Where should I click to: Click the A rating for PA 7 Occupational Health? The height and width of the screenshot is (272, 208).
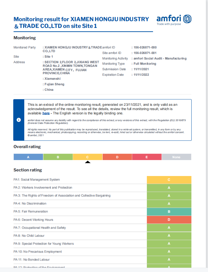point(169,228)
